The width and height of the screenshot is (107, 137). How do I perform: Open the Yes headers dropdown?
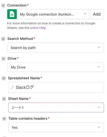(x=56, y=127)
